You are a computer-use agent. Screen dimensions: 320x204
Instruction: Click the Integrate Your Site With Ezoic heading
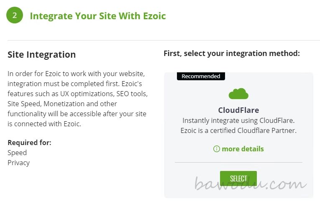pyautogui.click(x=98, y=16)
